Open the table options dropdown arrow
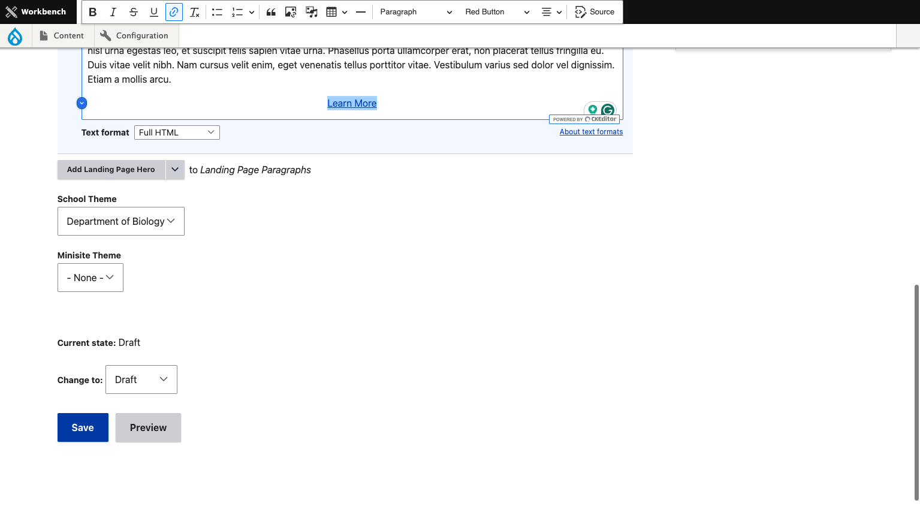 pos(345,12)
